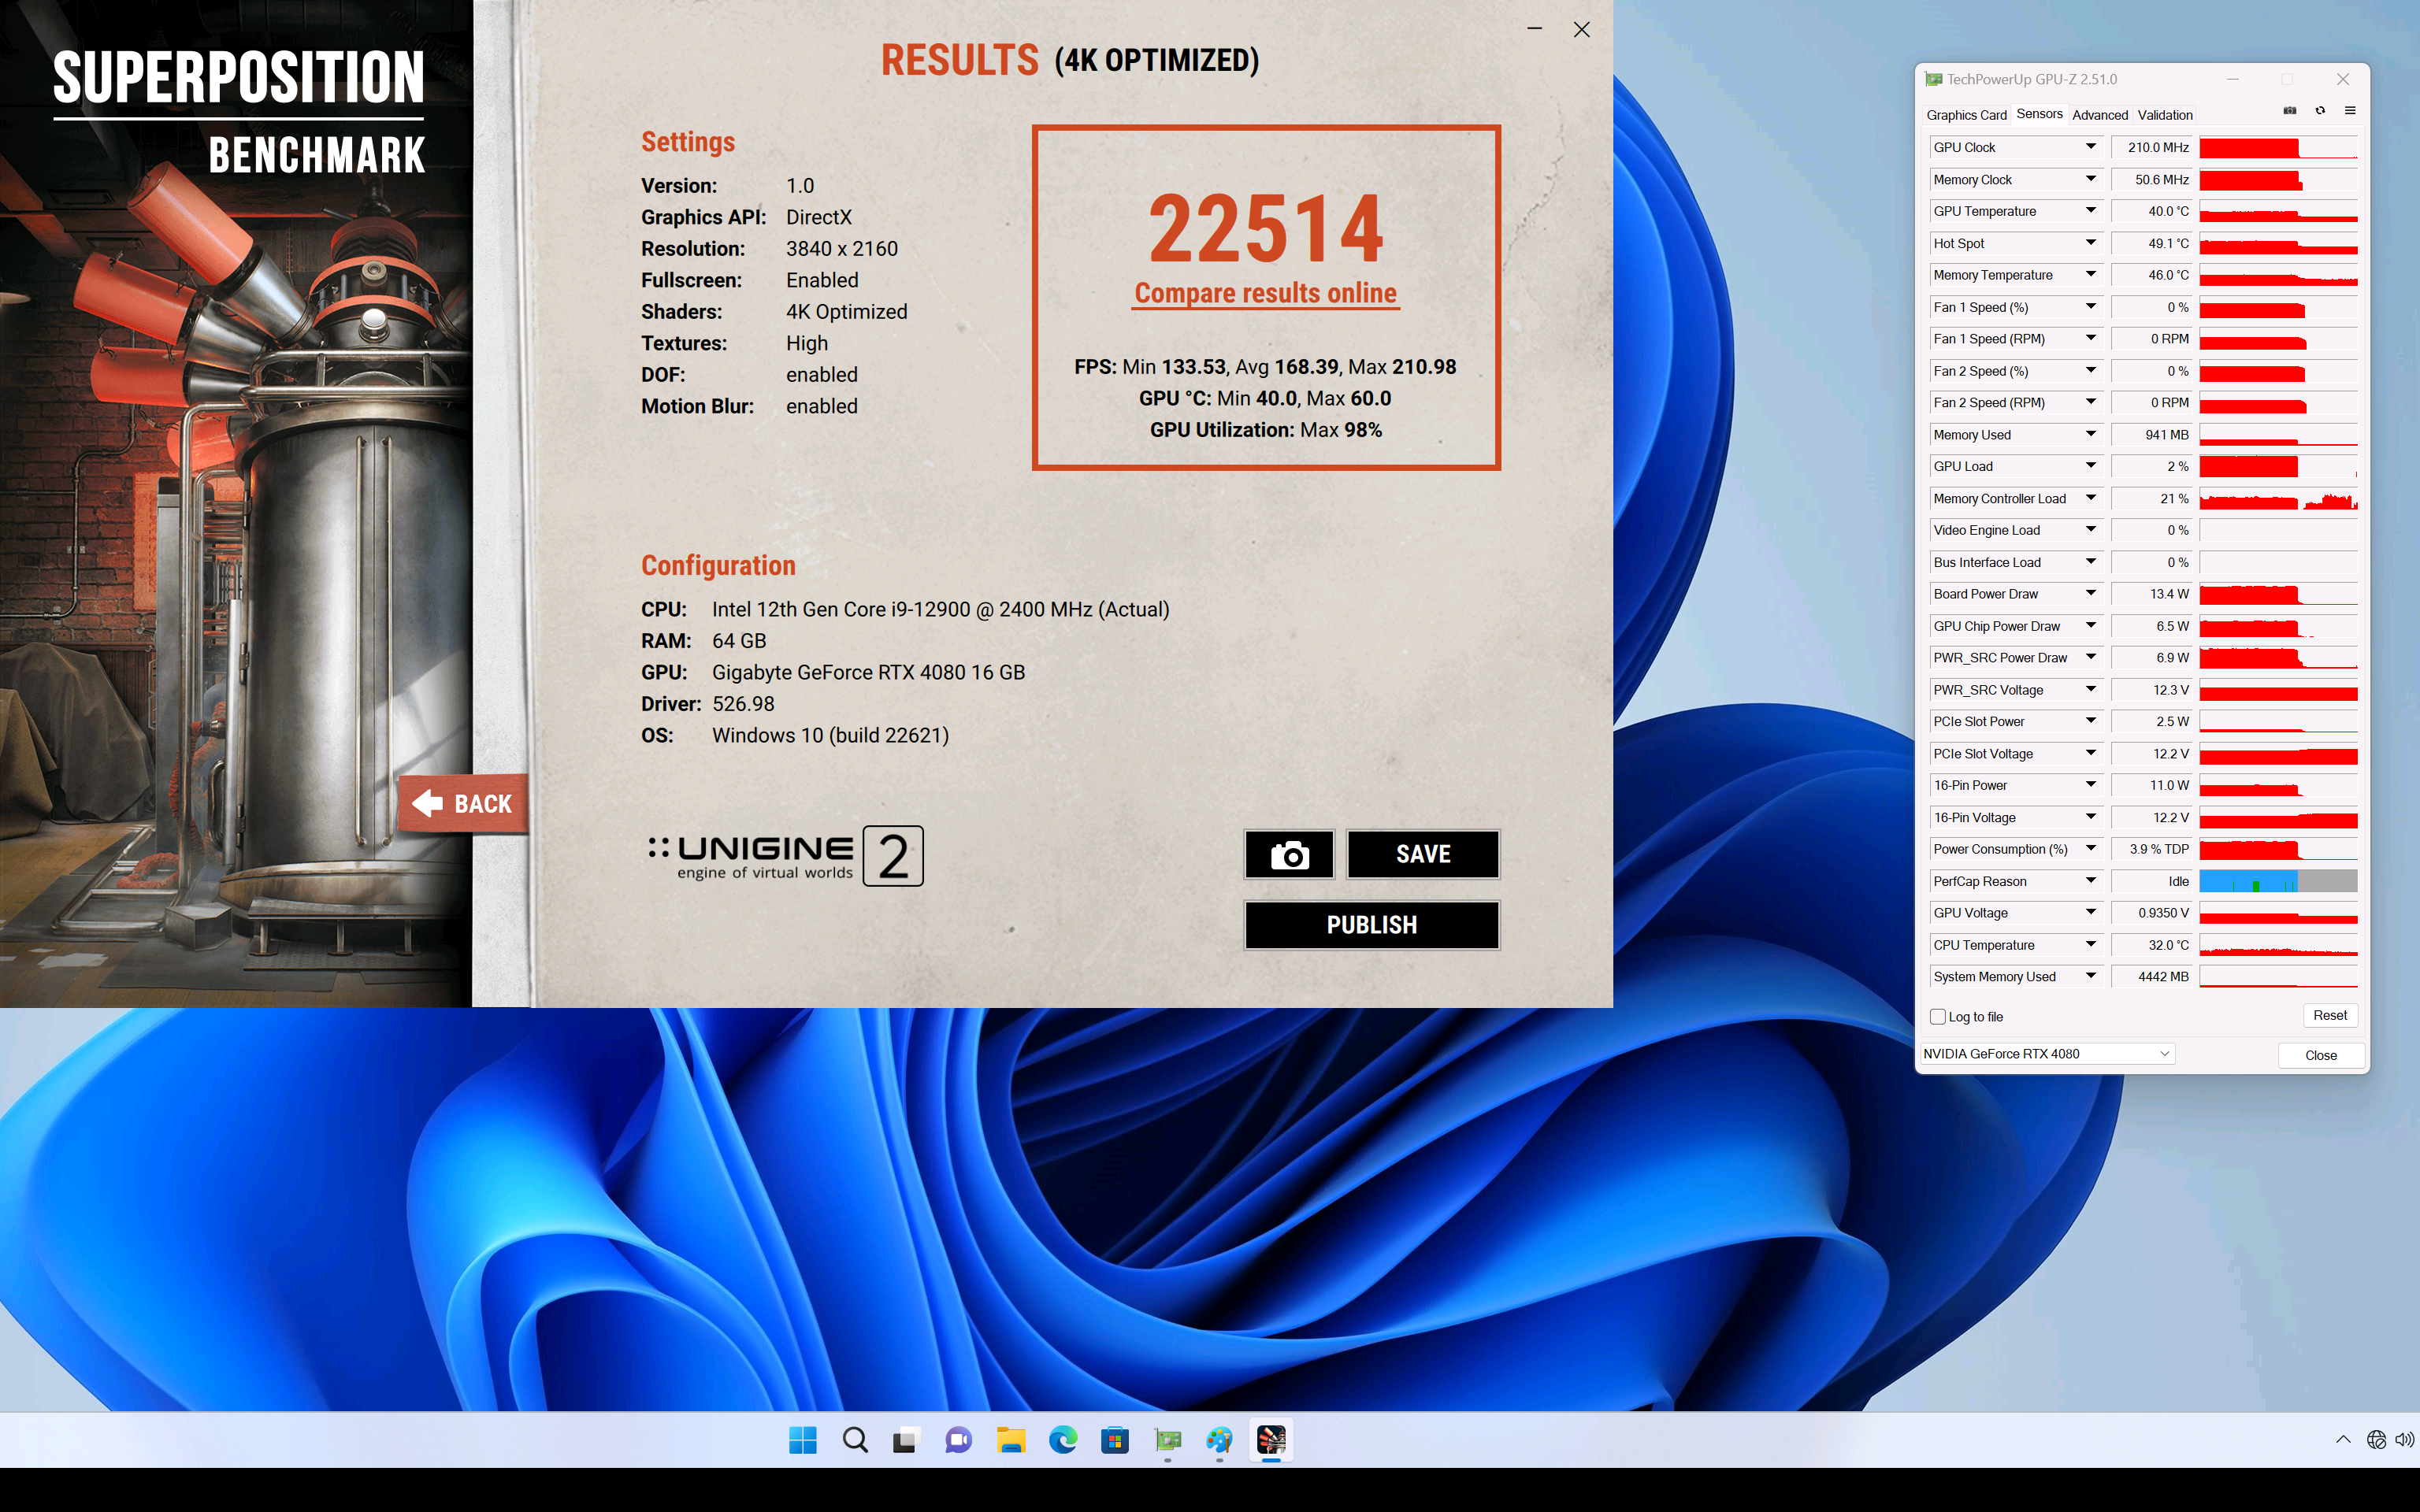Click the PerfCap Reason color bar

point(2278,881)
